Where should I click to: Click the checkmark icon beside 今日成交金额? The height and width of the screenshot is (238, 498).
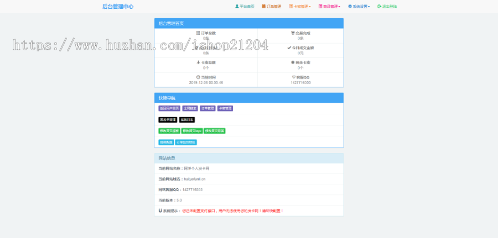click(289, 48)
